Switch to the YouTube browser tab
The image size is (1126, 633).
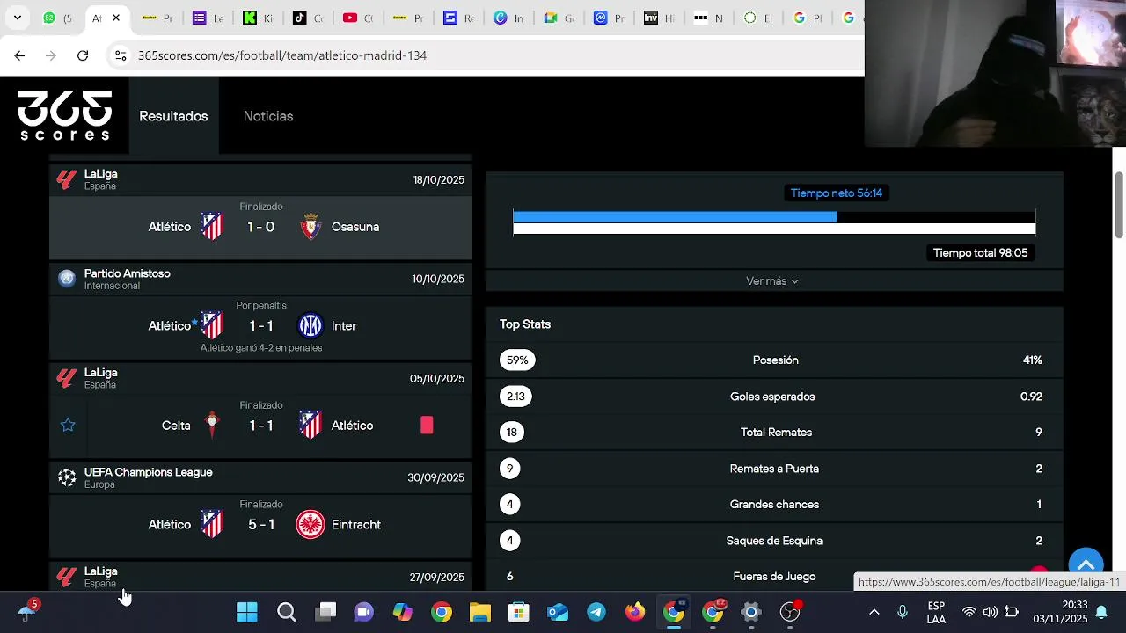[x=358, y=18]
